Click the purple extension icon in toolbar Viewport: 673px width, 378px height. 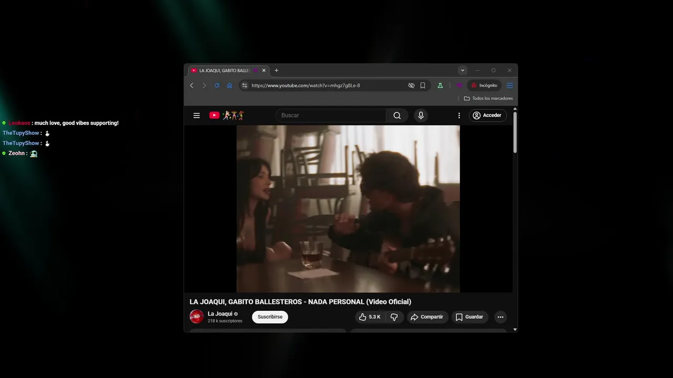click(x=459, y=86)
